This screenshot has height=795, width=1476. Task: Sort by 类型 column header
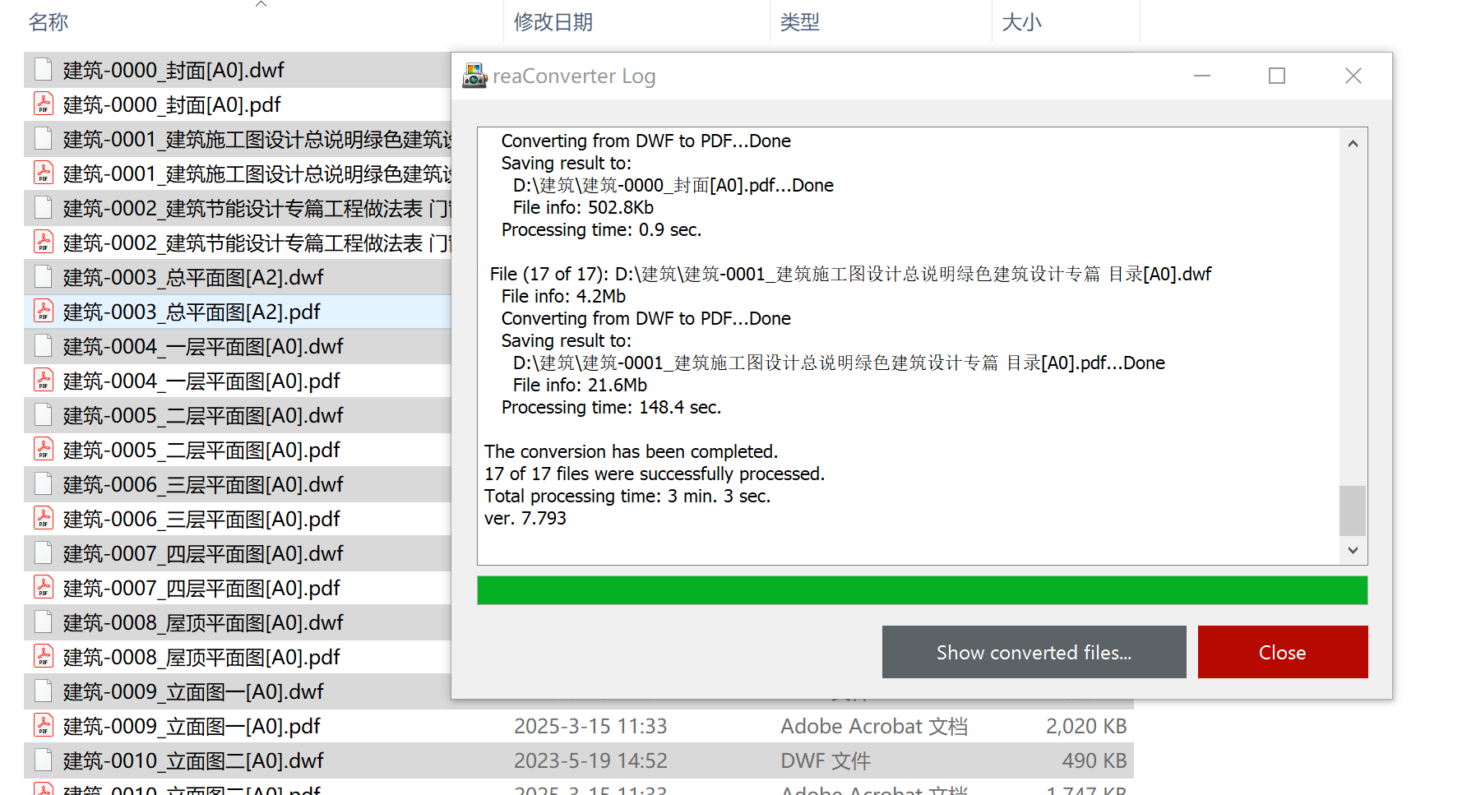tap(800, 22)
